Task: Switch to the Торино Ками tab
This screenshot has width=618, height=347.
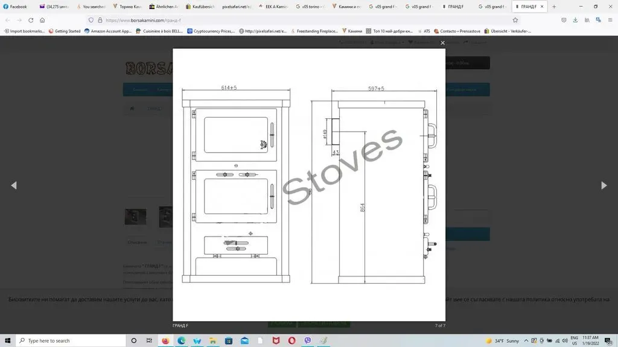Action: (x=127, y=7)
